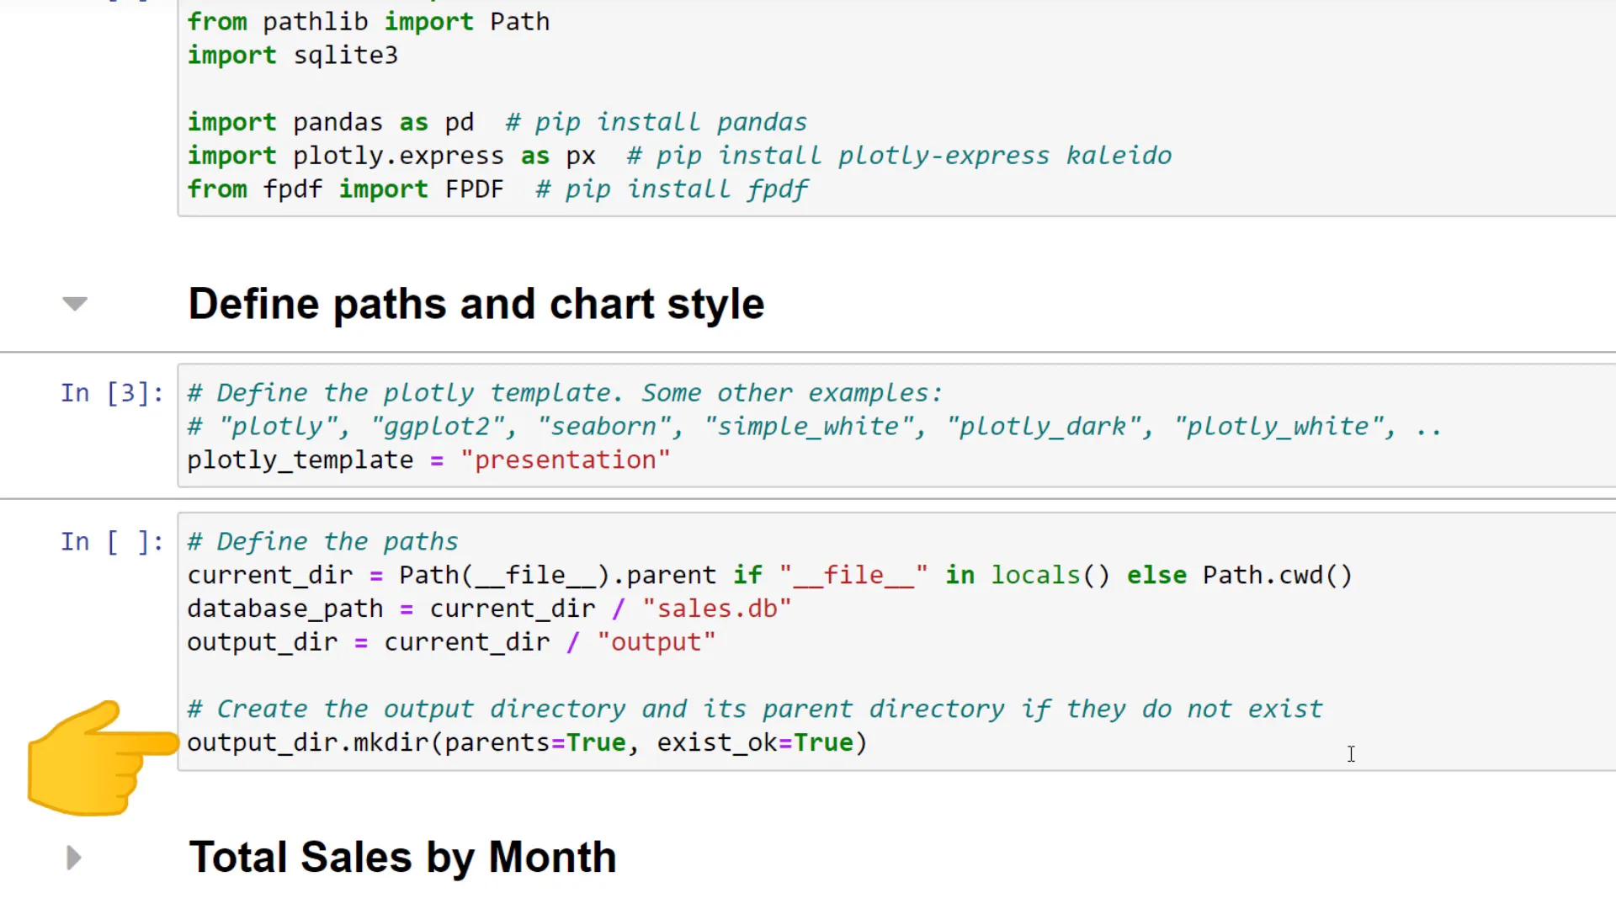Click the Create output directory comment line
Screen dimensions: 1616x909
pyautogui.click(x=753, y=709)
